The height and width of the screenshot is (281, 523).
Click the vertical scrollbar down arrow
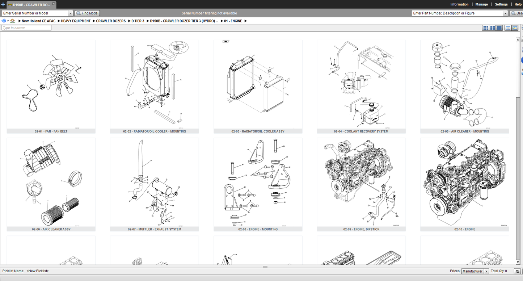[x=518, y=262]
